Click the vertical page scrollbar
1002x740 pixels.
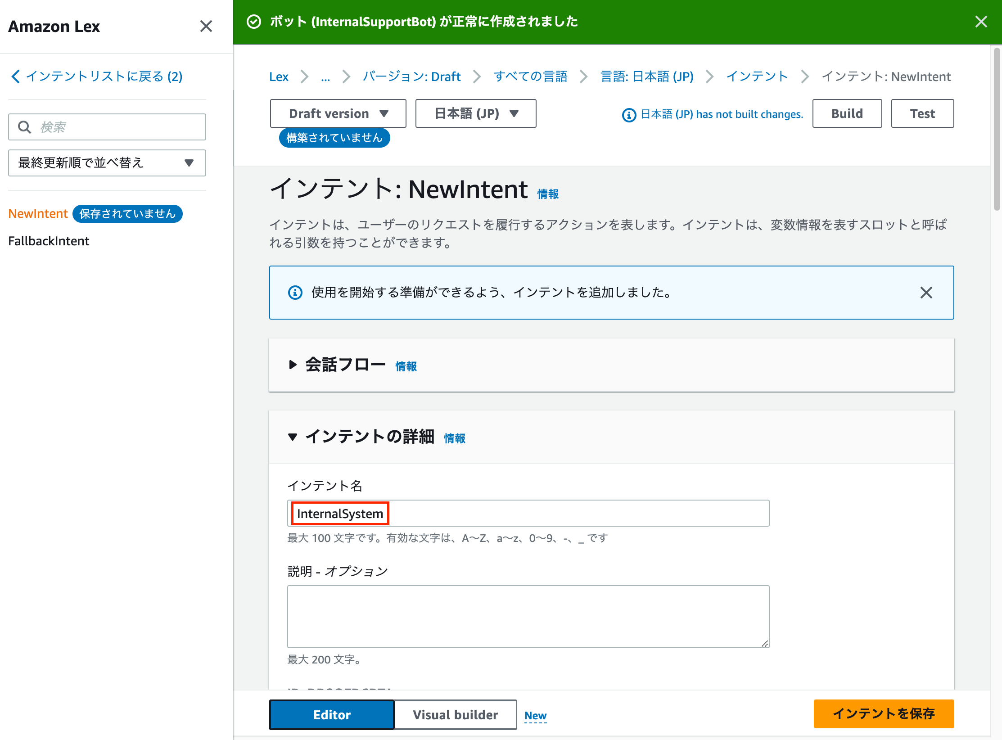point(997,128)
